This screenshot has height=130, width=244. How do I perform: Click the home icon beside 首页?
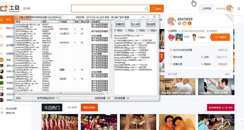point(2,20)
